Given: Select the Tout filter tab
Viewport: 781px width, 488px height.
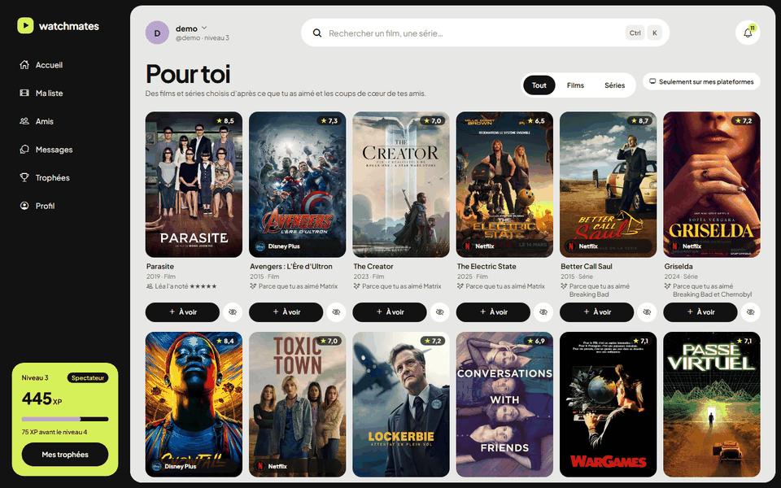Looking at the screenshot, I should [539, 85].
